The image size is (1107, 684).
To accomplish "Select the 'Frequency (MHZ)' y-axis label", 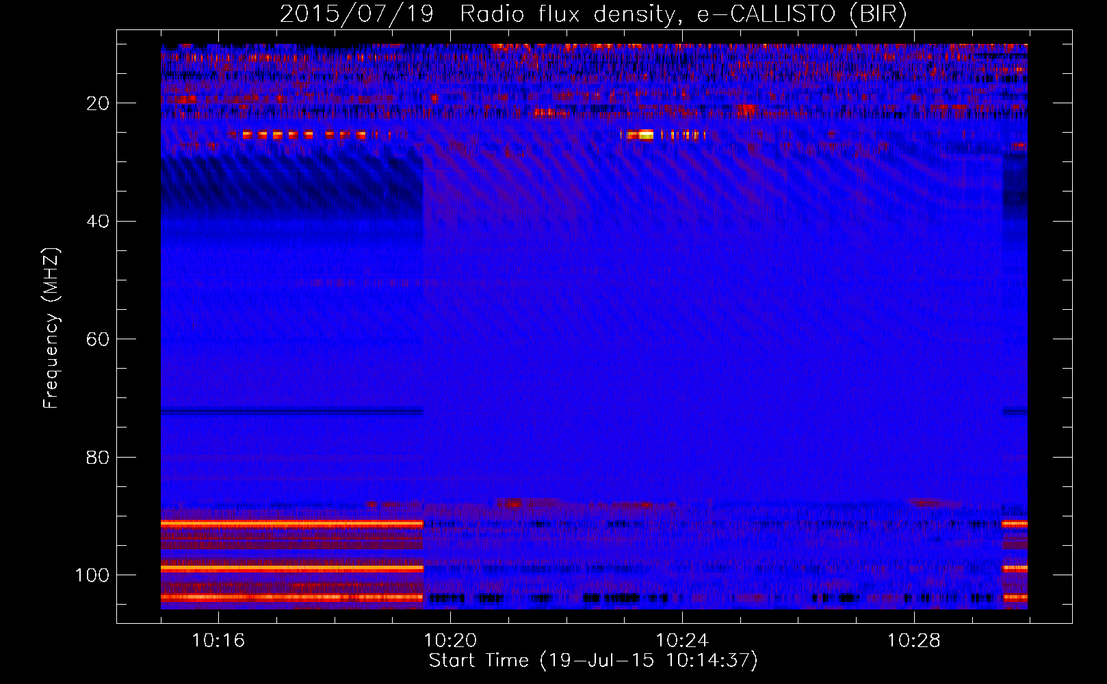I will 51,328.
